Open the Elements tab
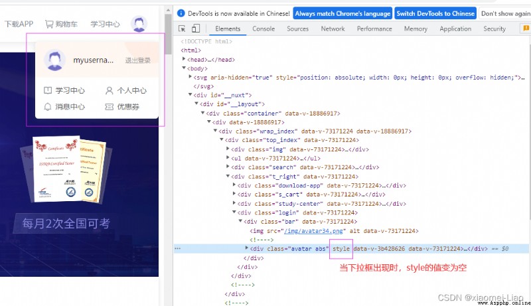The width and height of the screenshot is (531, 306). point(228,29)
